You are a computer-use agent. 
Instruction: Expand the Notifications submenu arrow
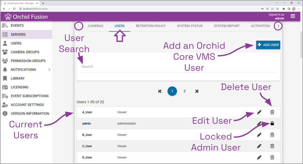49,70
